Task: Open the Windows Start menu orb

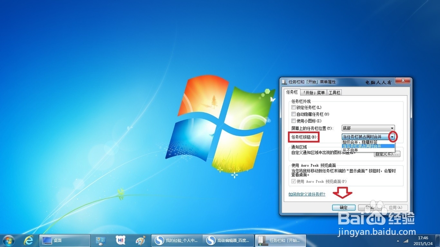Action: [x=8, y=240]
